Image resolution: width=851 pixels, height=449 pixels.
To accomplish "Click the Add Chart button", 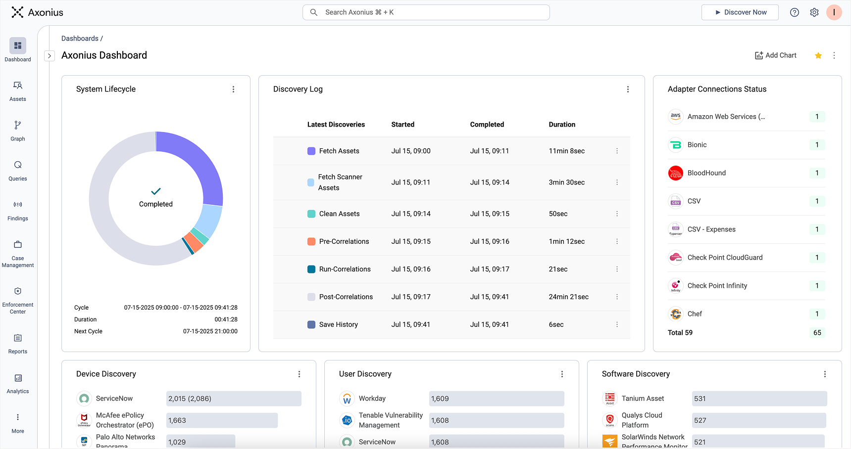I will pos(776,55).
